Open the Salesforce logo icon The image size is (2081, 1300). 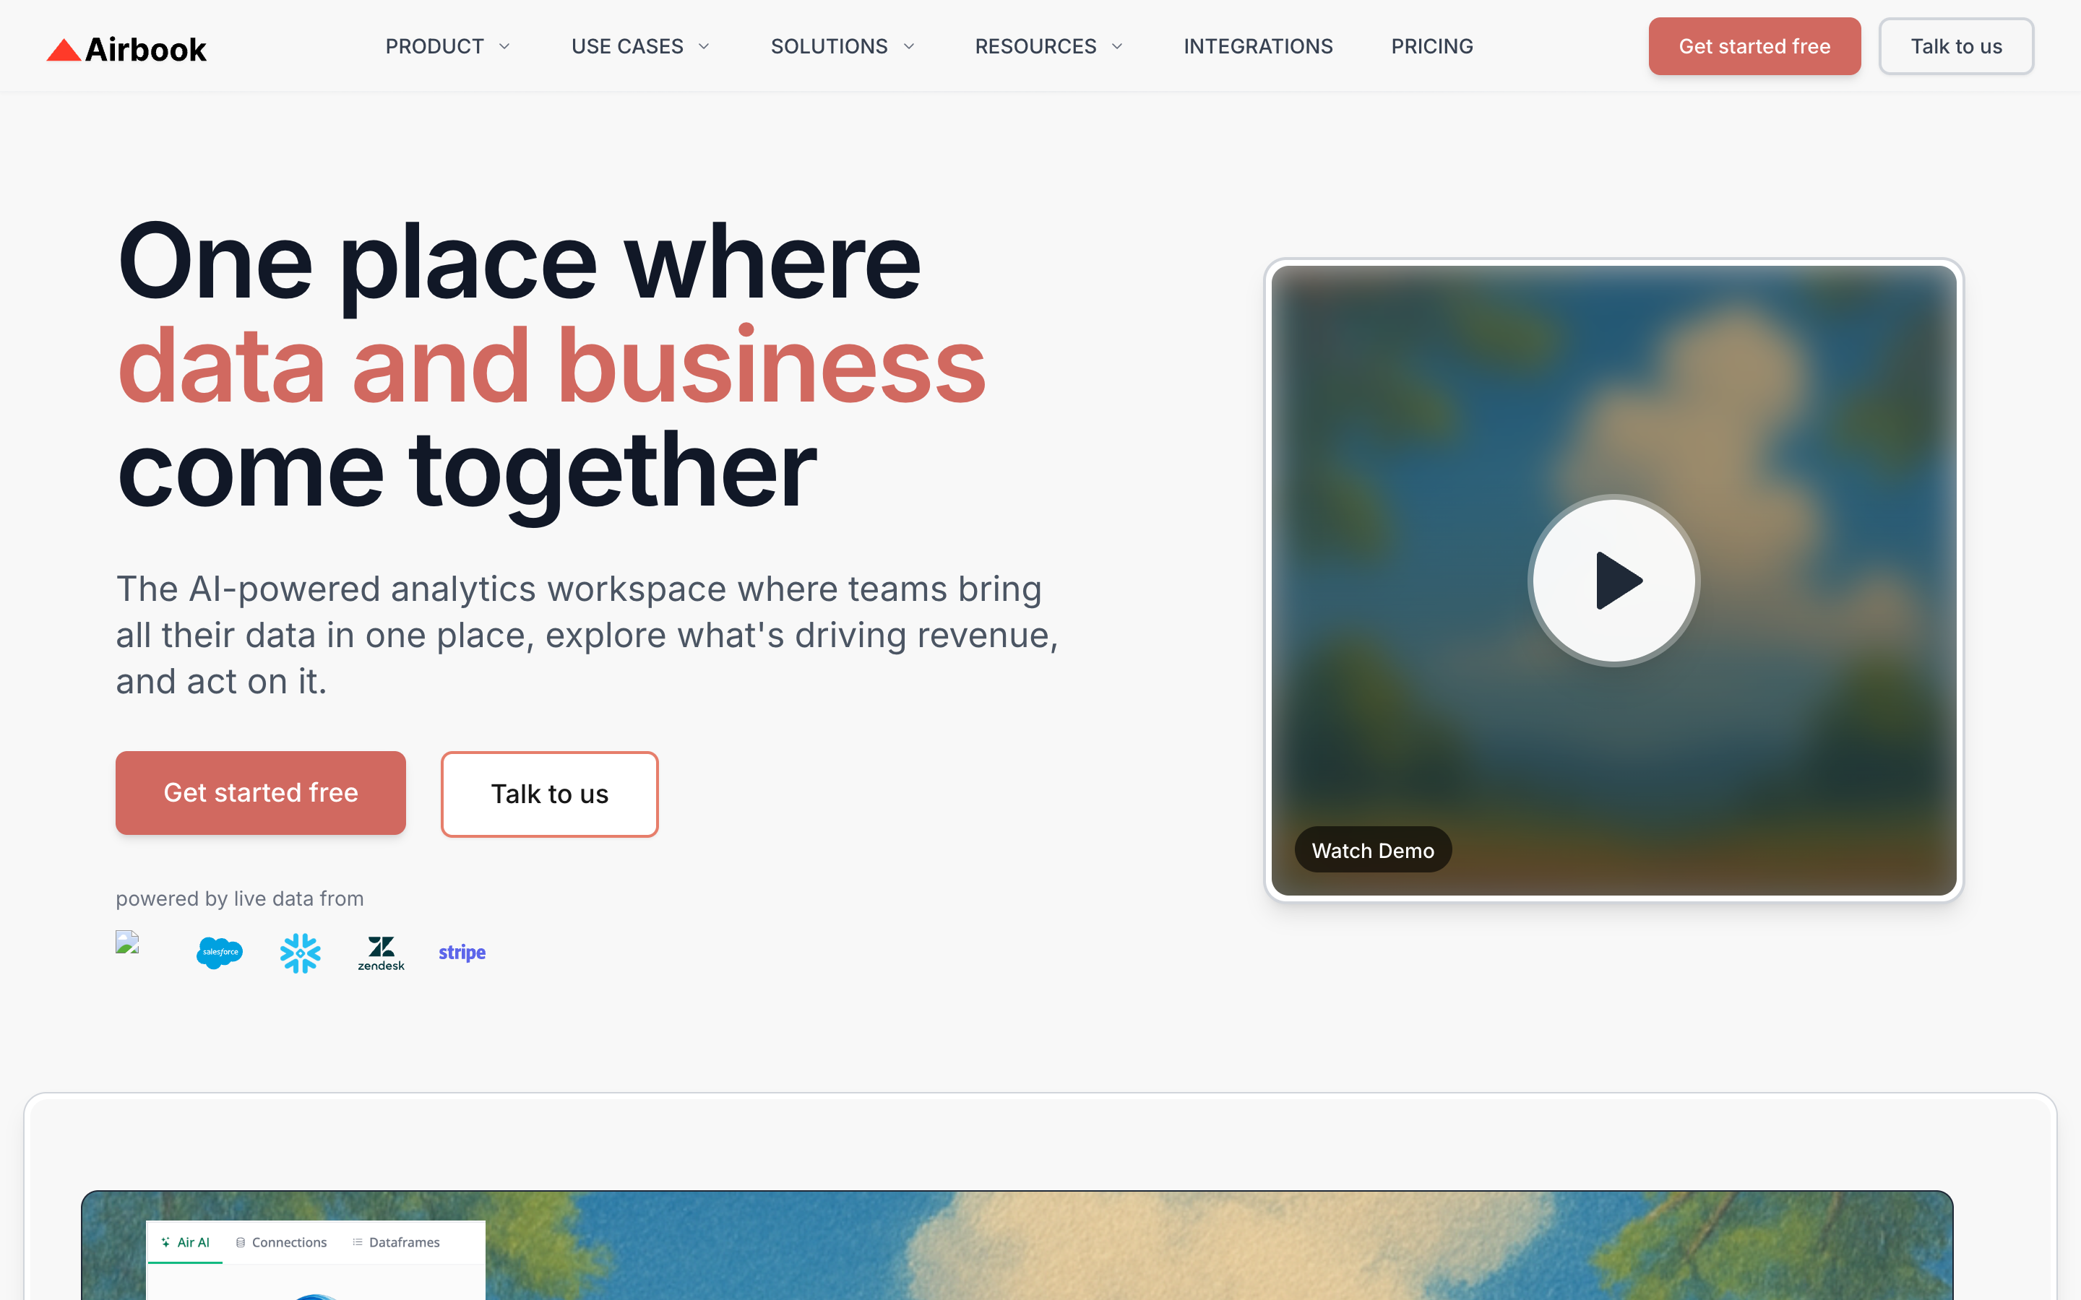219,953
